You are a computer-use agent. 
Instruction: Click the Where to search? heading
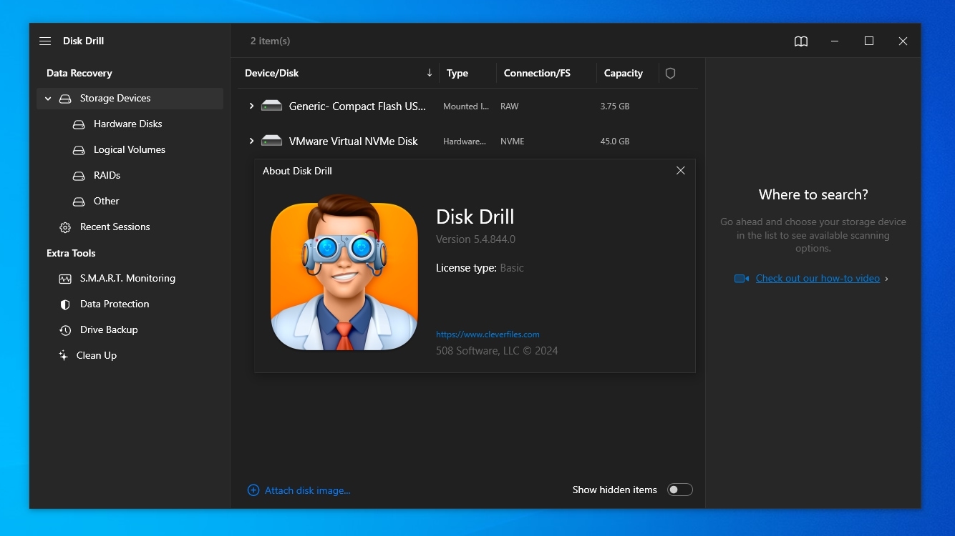click(813, 194)
